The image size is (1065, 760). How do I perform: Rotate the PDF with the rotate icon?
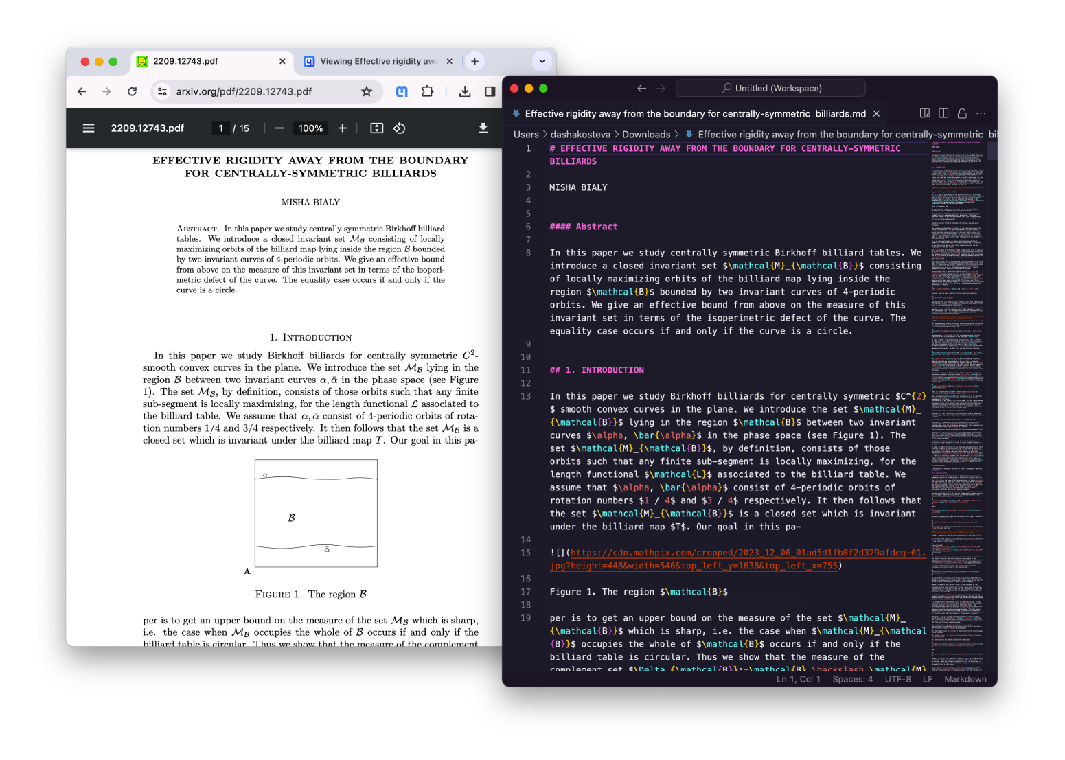point(399,128)
